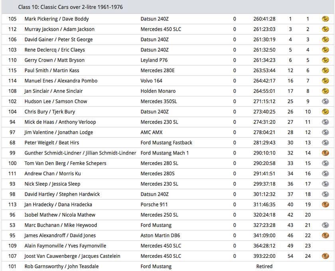Click the 'Aston Martin DB6' car cell

click(160, 236)
